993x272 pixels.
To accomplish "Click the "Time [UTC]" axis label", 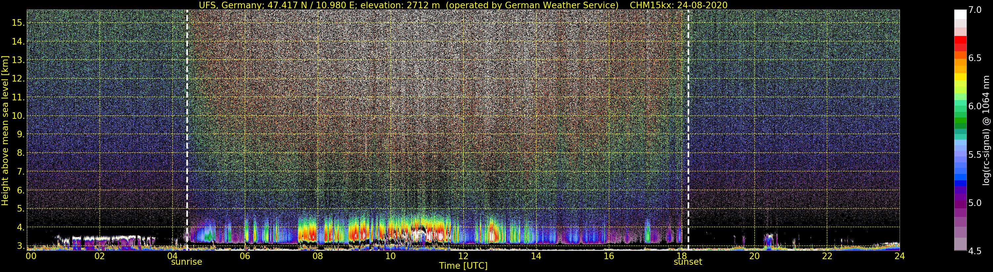I will click(463, 265).
